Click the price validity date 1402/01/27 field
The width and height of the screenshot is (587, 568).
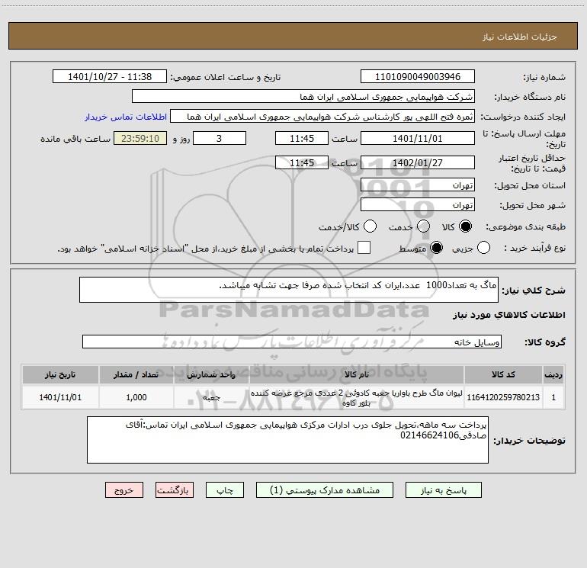(418, 162)
